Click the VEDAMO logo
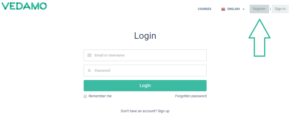The width and height of the screenshot is (290, 116). click(24, 6)
